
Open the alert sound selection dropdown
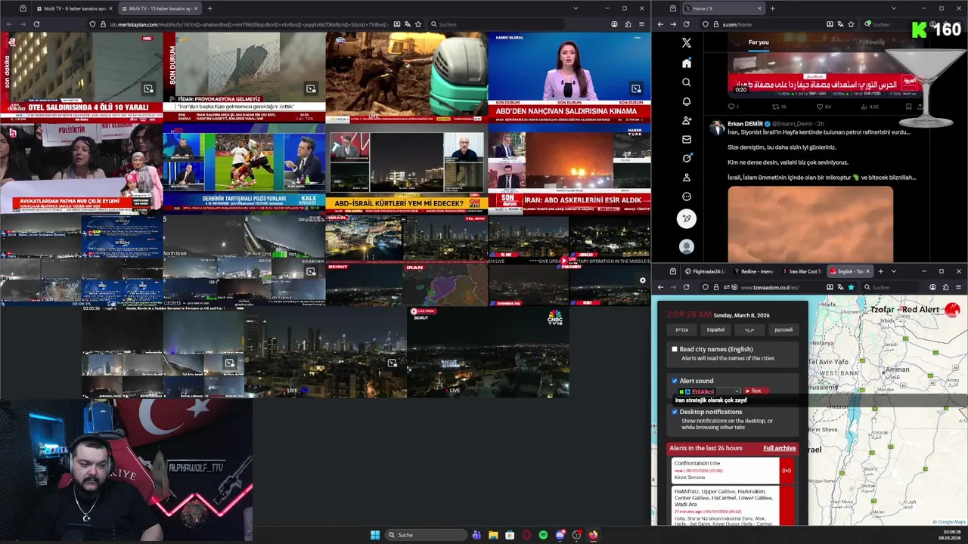tap(709, 391)
